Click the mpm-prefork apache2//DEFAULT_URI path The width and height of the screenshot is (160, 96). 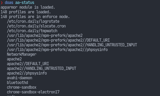coord(58,40)
